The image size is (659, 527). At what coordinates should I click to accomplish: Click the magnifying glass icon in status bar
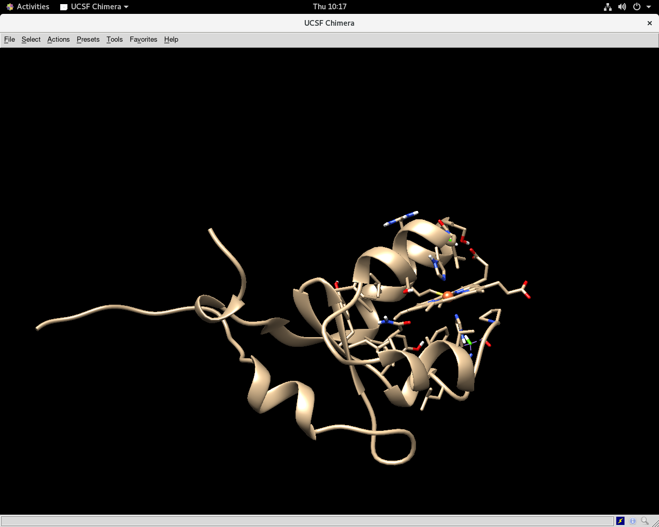(x=645, y=521)
